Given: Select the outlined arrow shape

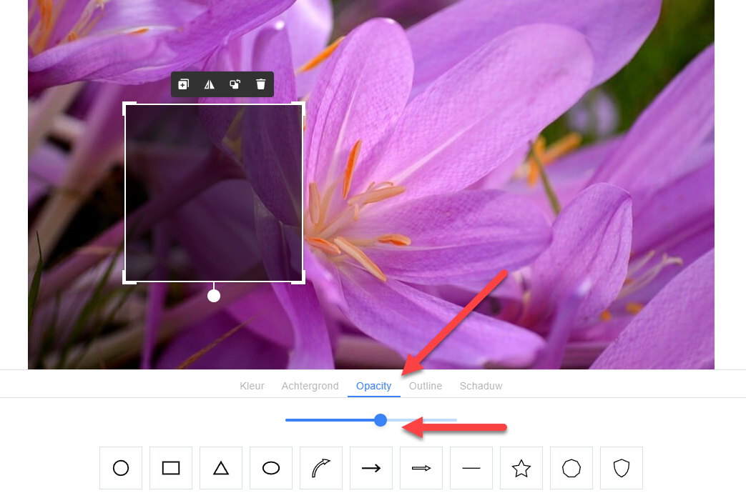Looking at the screenshot, I should 421,468.
